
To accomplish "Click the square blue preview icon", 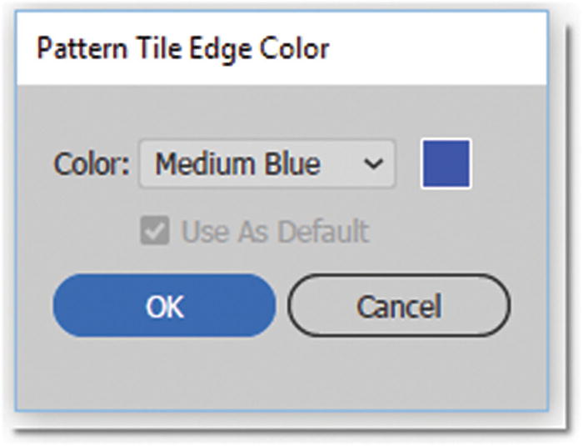I will point(446,163).
